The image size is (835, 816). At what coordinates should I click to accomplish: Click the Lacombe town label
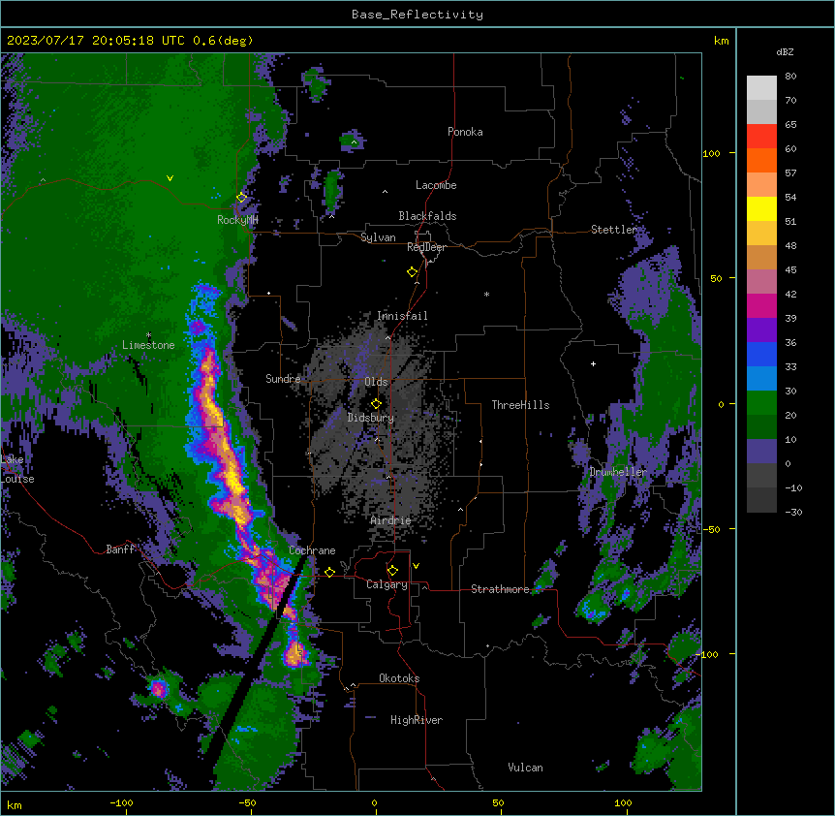pos(436,185)
